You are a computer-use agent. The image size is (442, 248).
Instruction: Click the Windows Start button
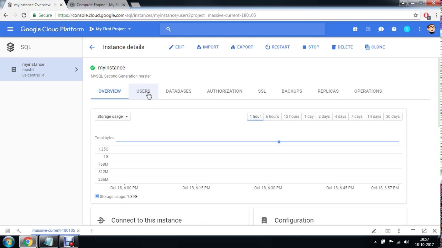[9, 242]
